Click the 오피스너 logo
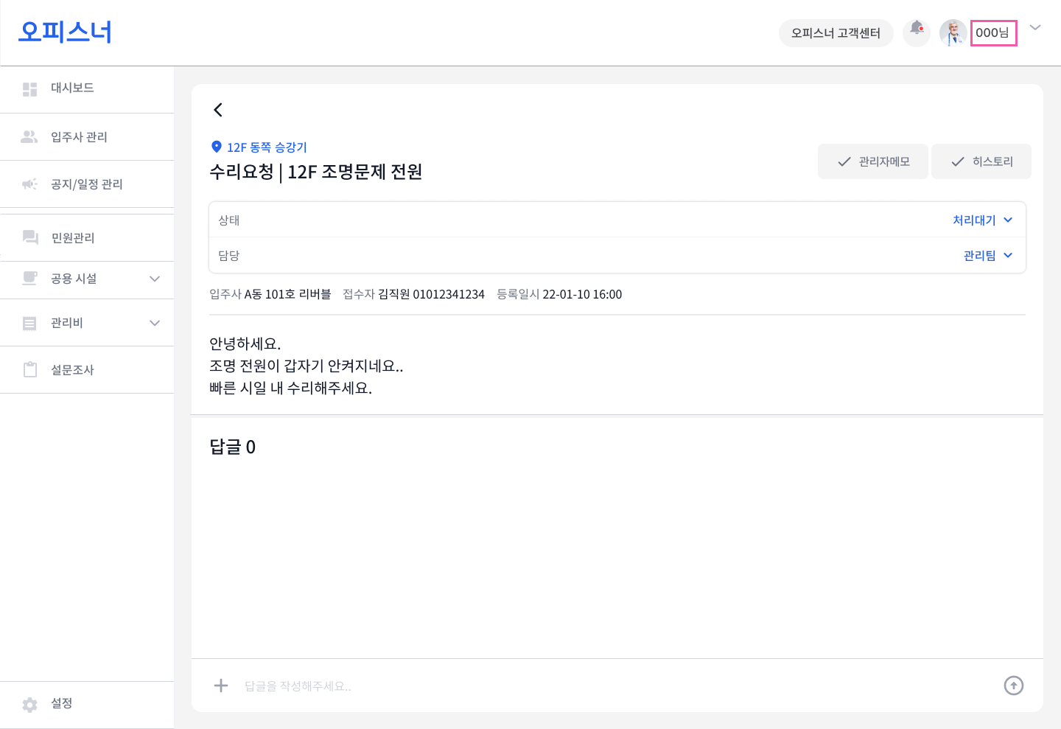This screenshot has height=729, width=1061. (x=65, y=32)
